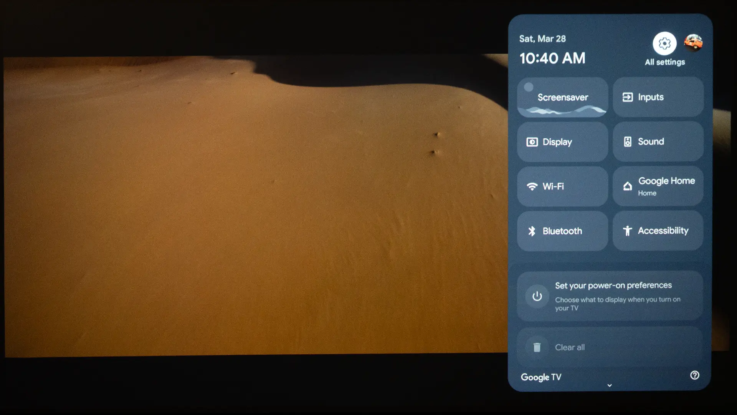Screen dimensions: 737x415
Task: Open the Sound settings tile
Action: (x=658, y=142)
